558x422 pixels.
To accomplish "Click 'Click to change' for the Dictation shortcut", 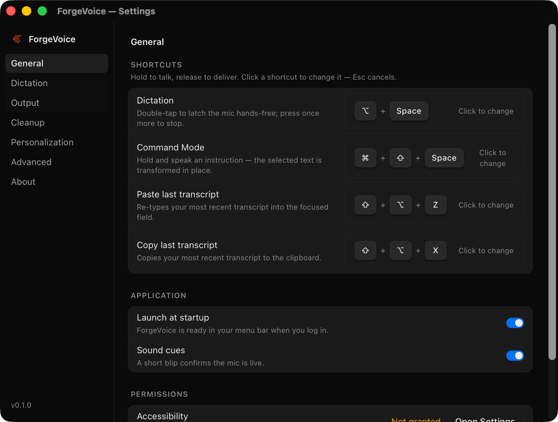I will coord(486,111).
